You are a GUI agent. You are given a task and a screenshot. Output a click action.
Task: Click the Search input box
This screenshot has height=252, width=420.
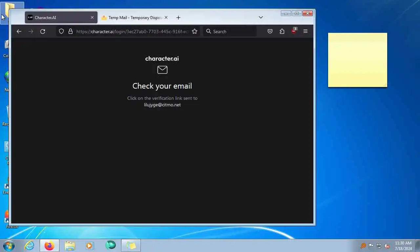tap(230, 31)
